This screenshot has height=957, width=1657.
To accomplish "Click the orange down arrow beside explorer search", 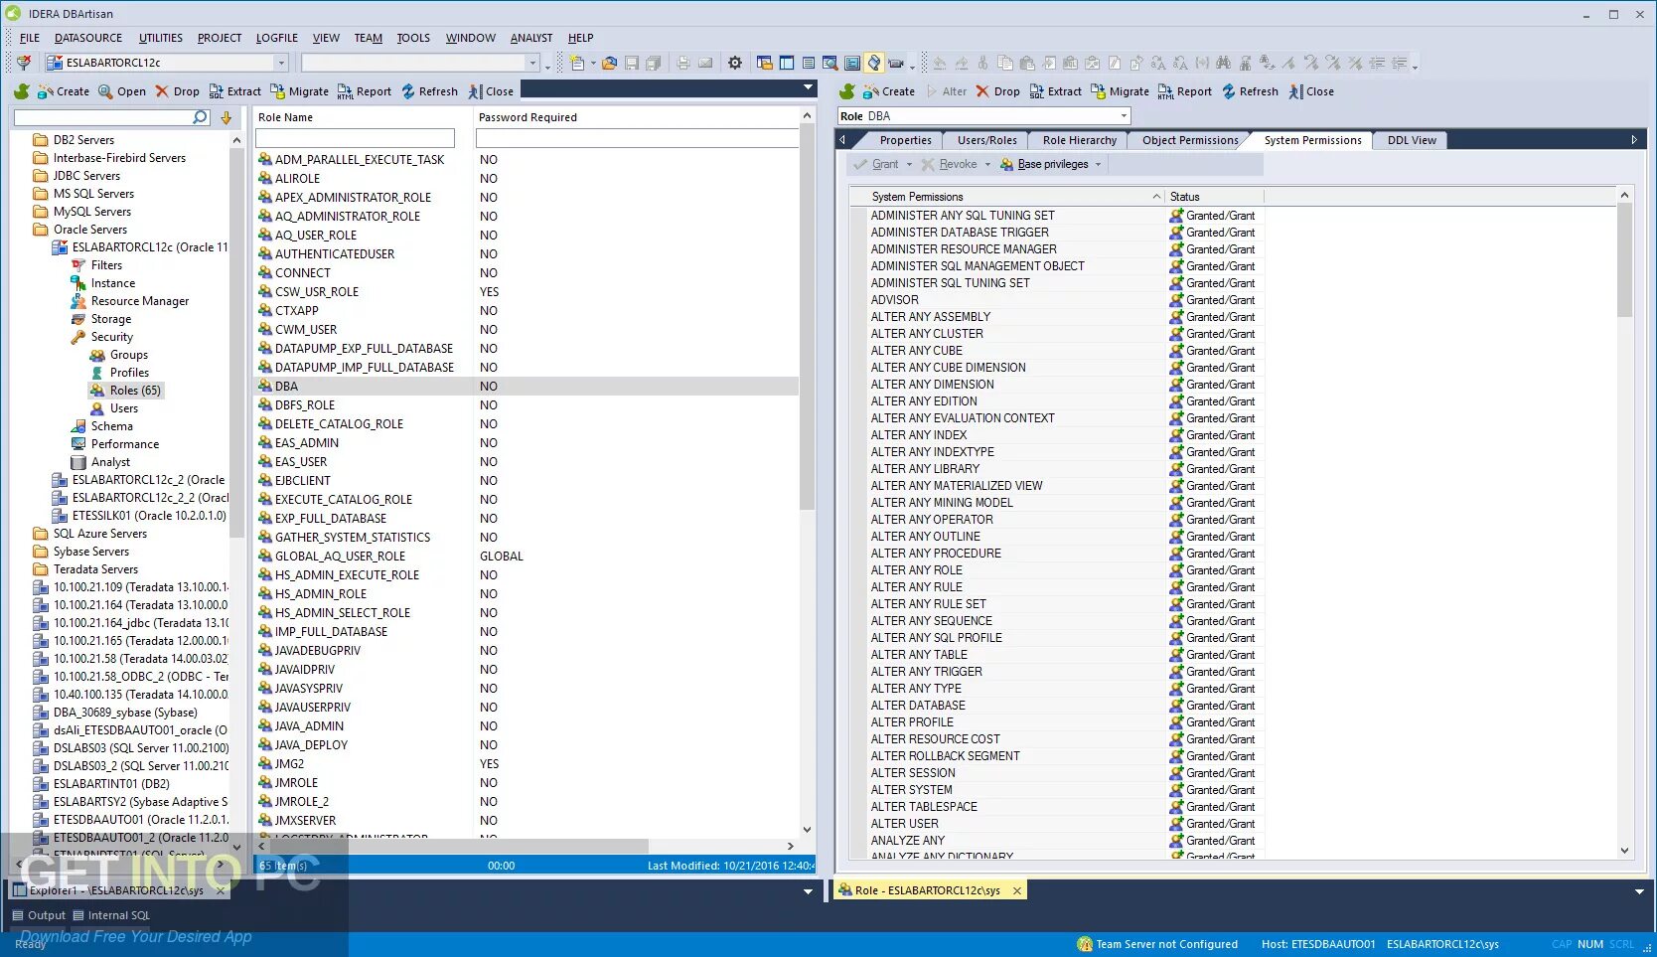I will [226, 117].
